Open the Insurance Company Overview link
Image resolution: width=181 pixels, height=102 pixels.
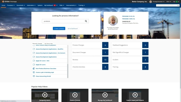point(130,23)
